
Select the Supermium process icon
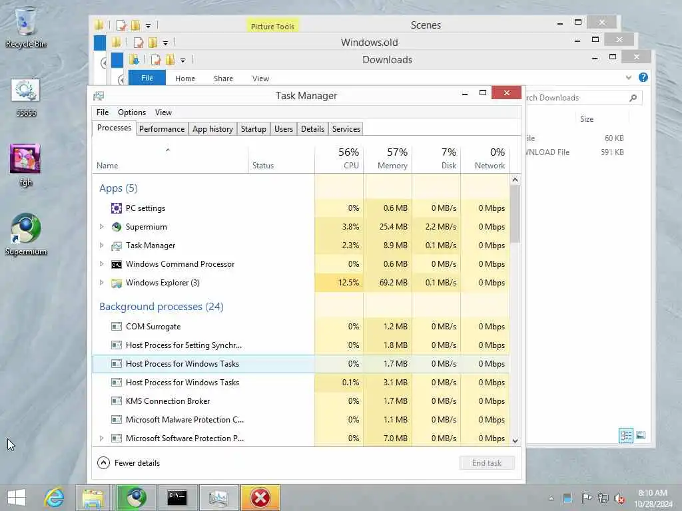click(116, 227)
